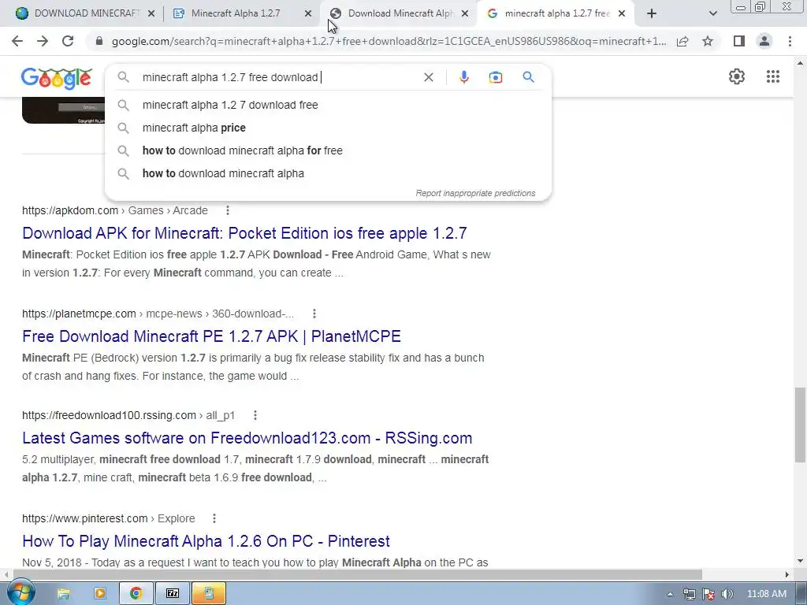The height and width of the screenshot is (605, 807).
Task: Open more options for the planetmcpe.com result
Action: 314,314
